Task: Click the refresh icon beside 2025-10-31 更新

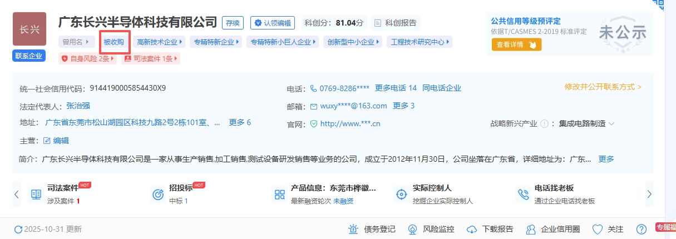Action: coord(18,229)
